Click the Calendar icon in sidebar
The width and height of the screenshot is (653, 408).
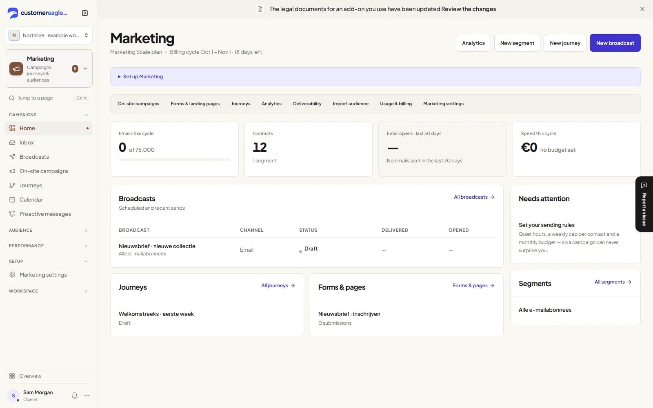(x=12, y=200)
